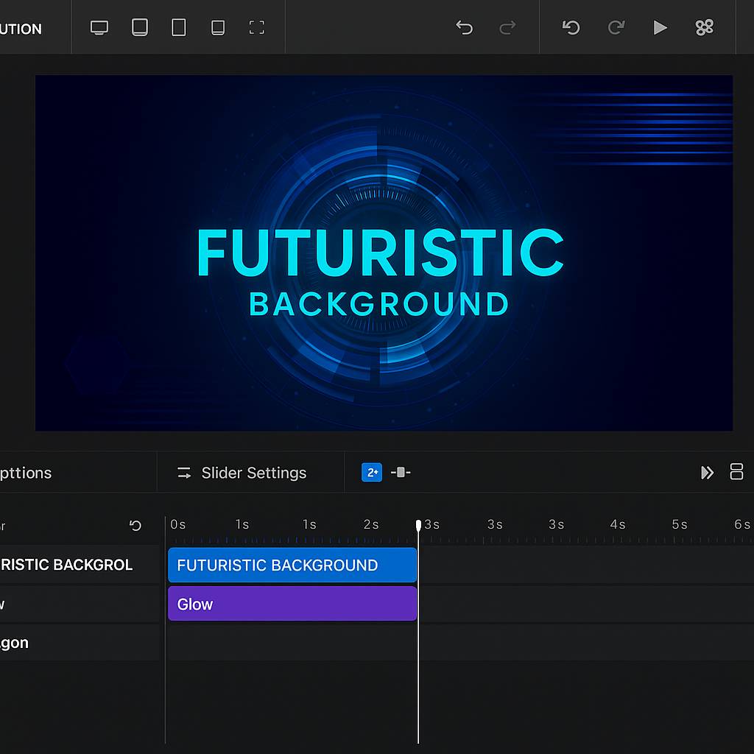Click the redo arrow icon
This screenshot has height=754, width=754.
507,28
